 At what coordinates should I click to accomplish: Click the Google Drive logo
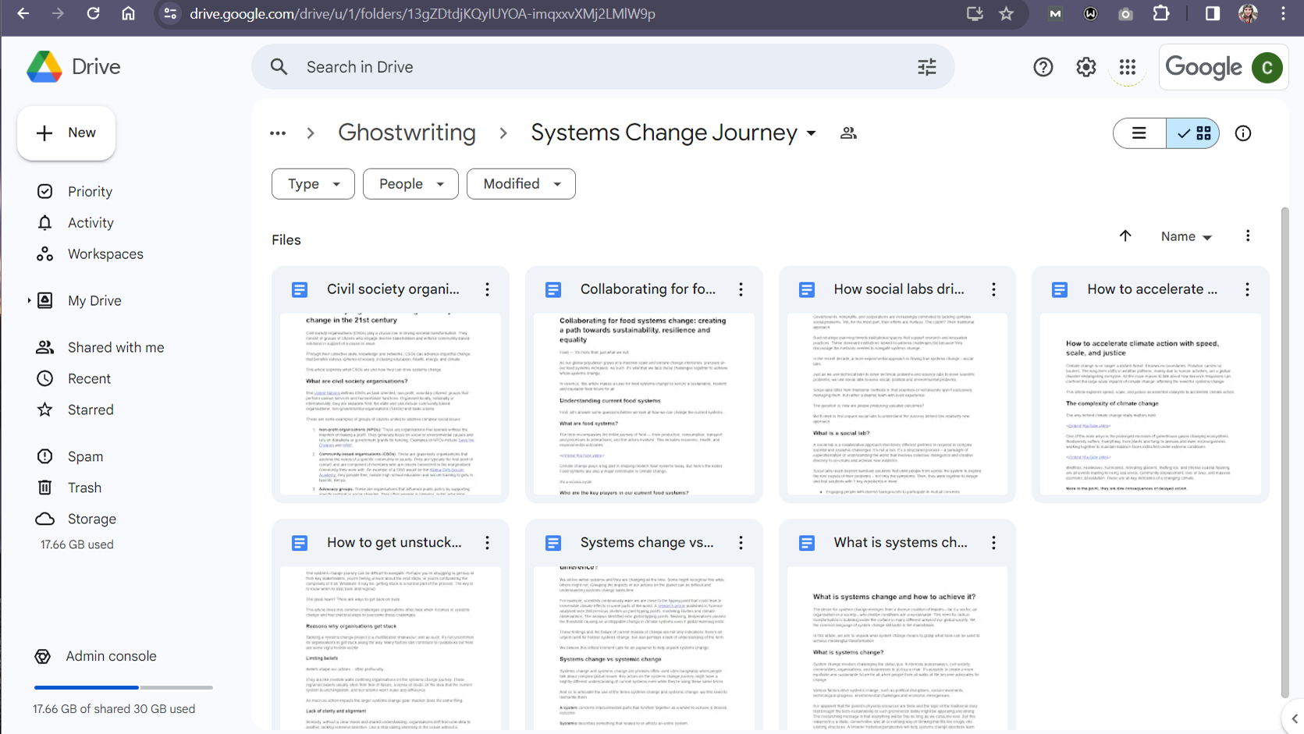(x=44, y=67)
